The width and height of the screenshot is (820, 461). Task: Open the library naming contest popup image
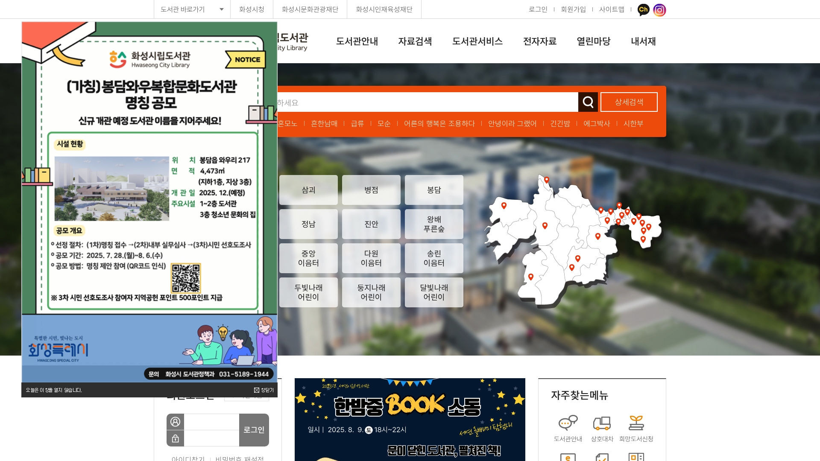click(149, 202)
